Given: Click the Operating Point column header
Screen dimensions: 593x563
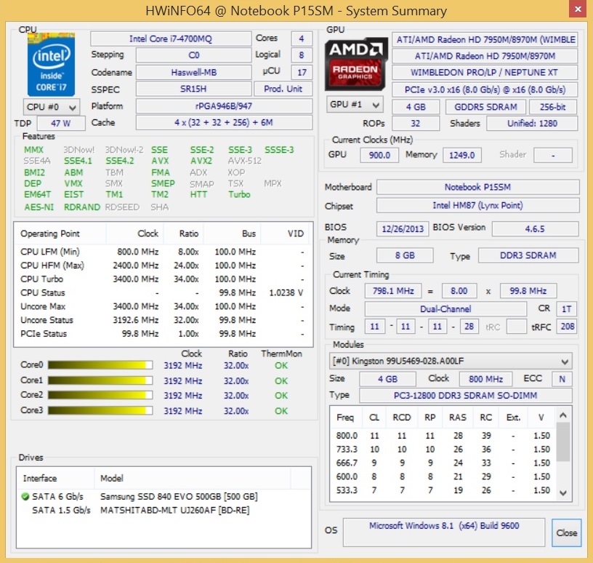Looking at the screenshot, I should (60, 233).
